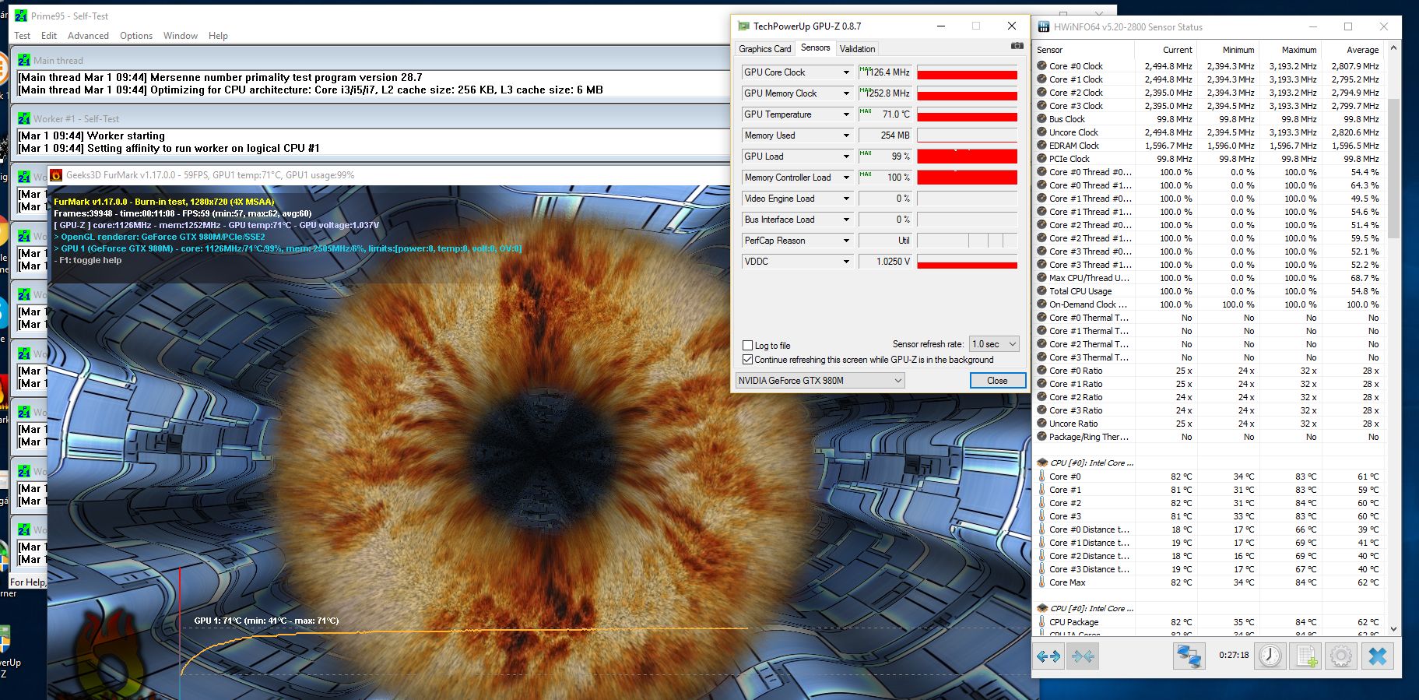The width and height of the screenshot is (1419, 700).
Task: Select the Uncore Clock sensor row
Action: [1209, 132]
